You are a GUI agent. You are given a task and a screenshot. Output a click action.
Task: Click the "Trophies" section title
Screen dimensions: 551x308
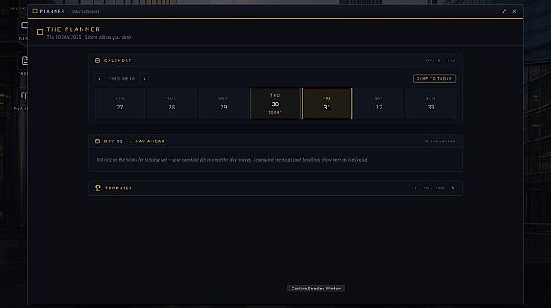click(119, 188)
